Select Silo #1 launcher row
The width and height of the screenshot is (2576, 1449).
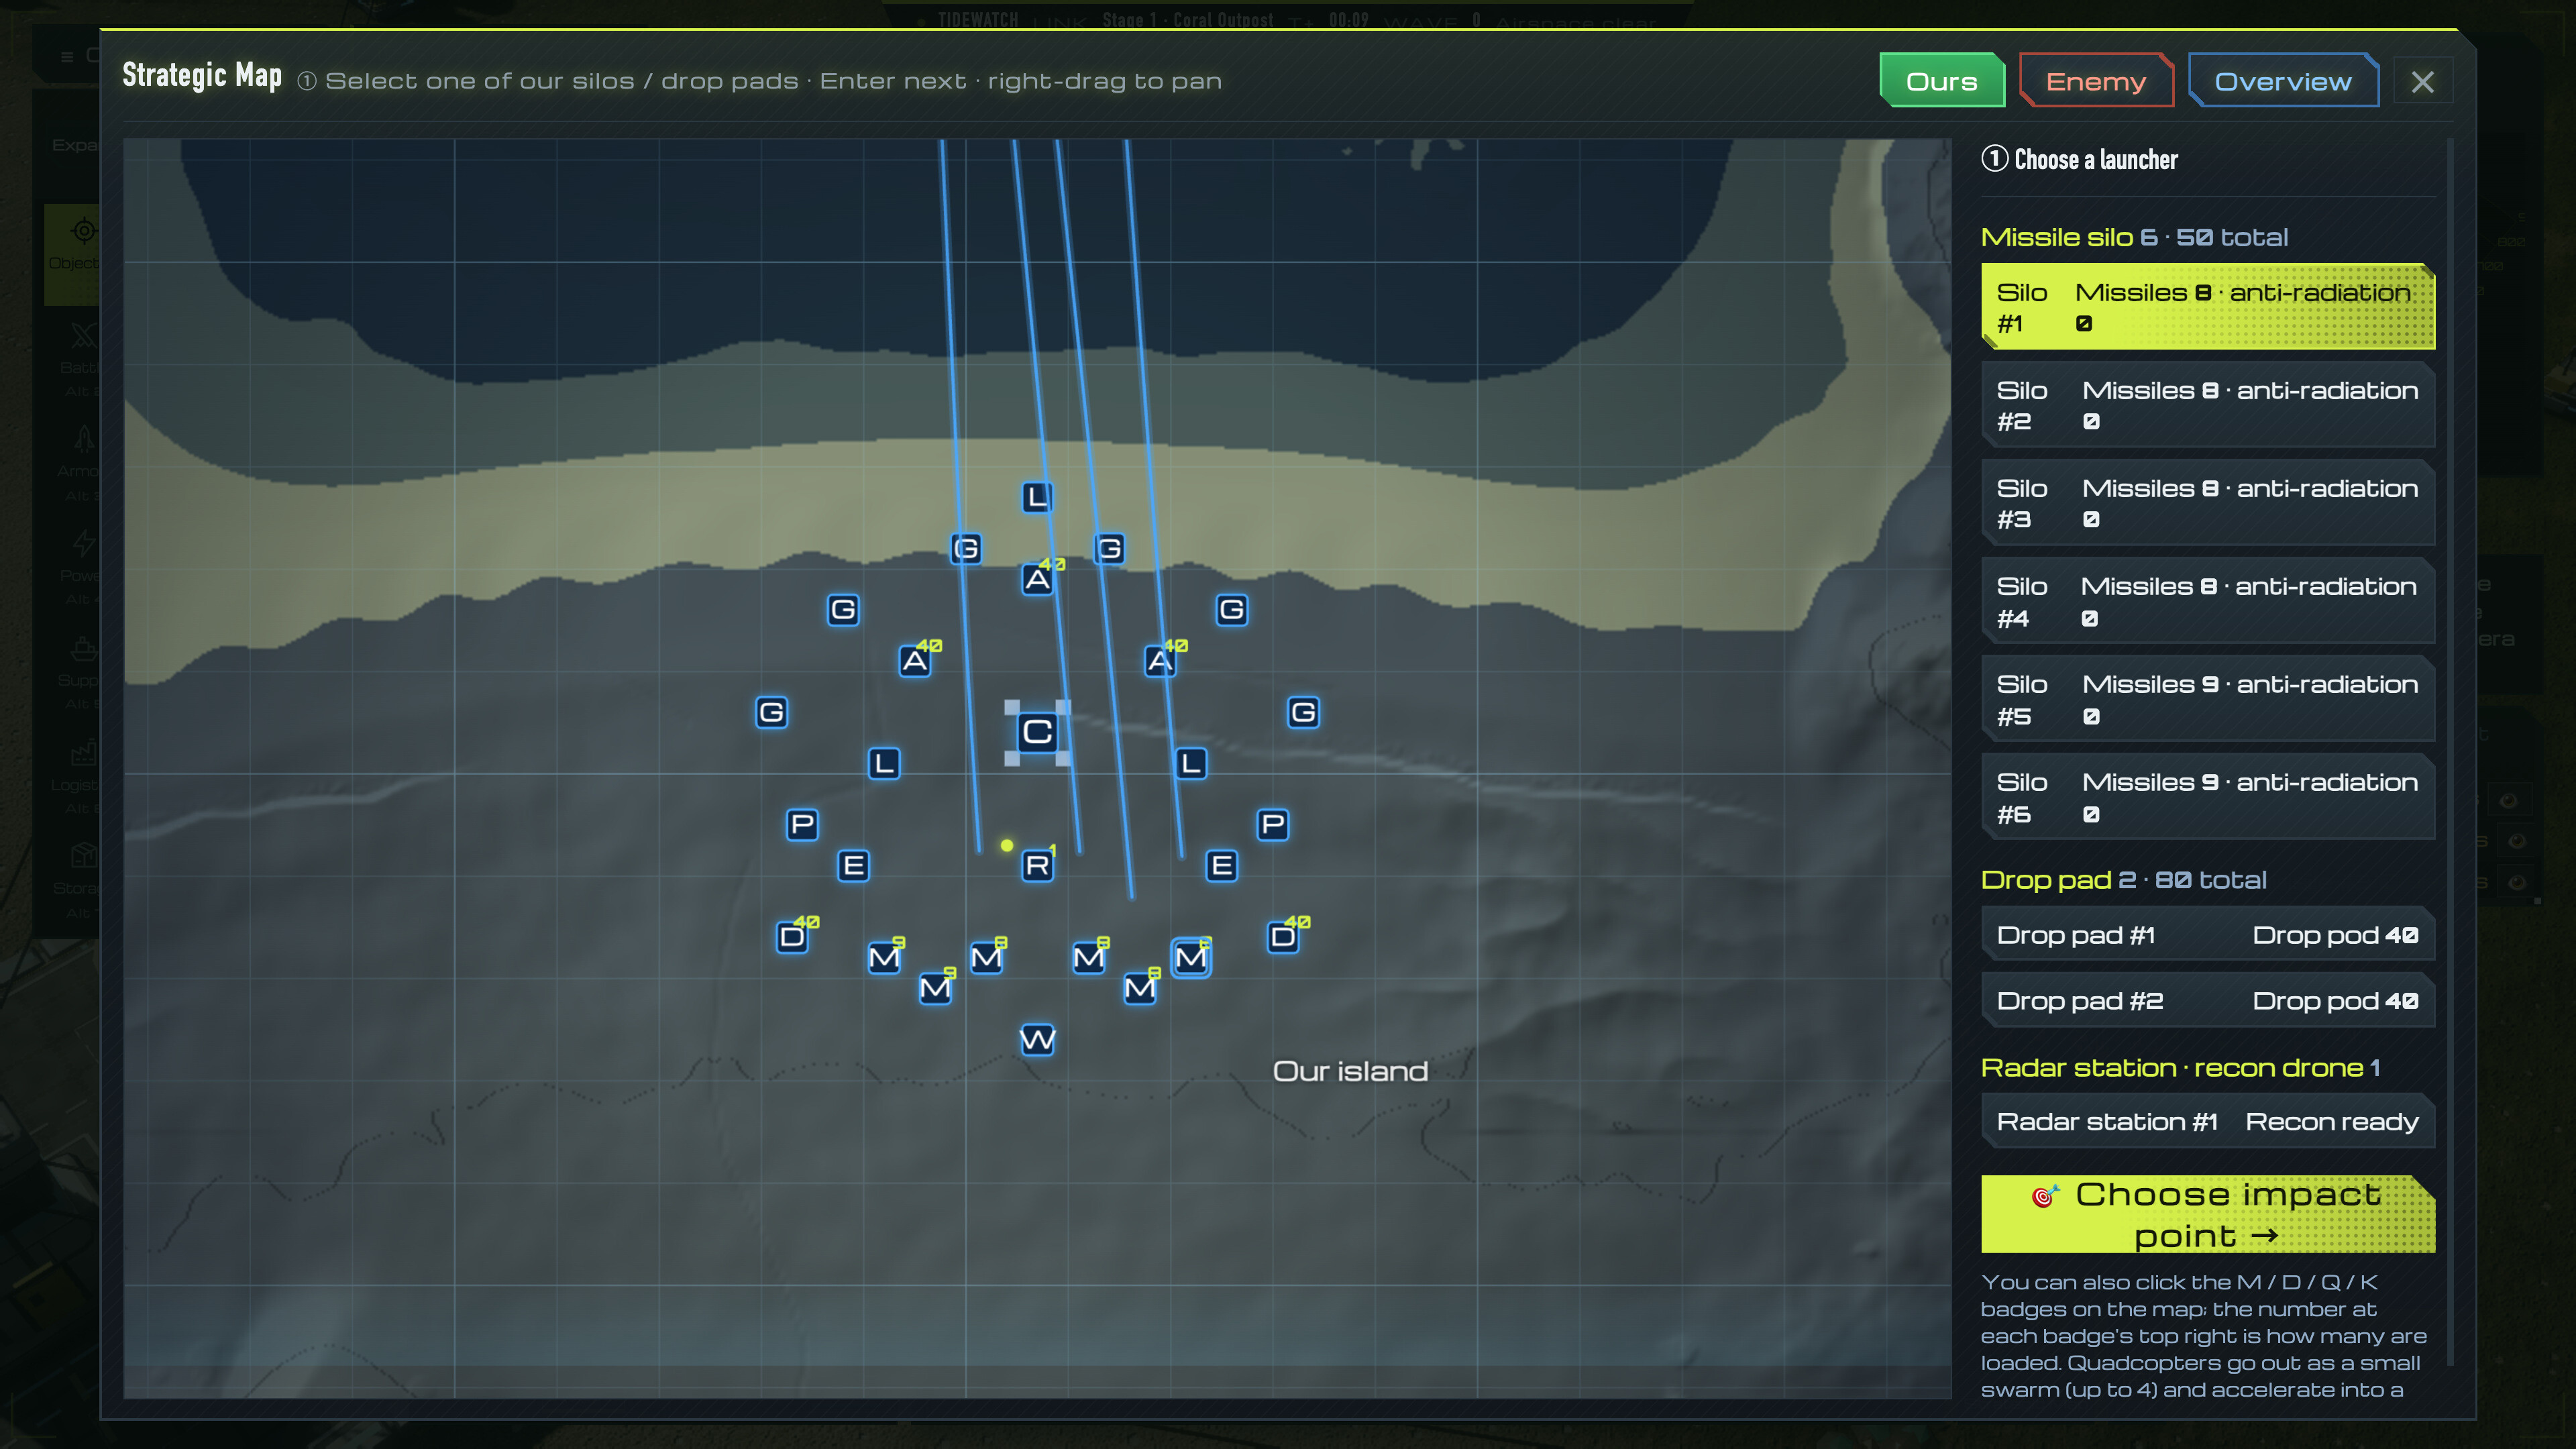pos(2207,307)
